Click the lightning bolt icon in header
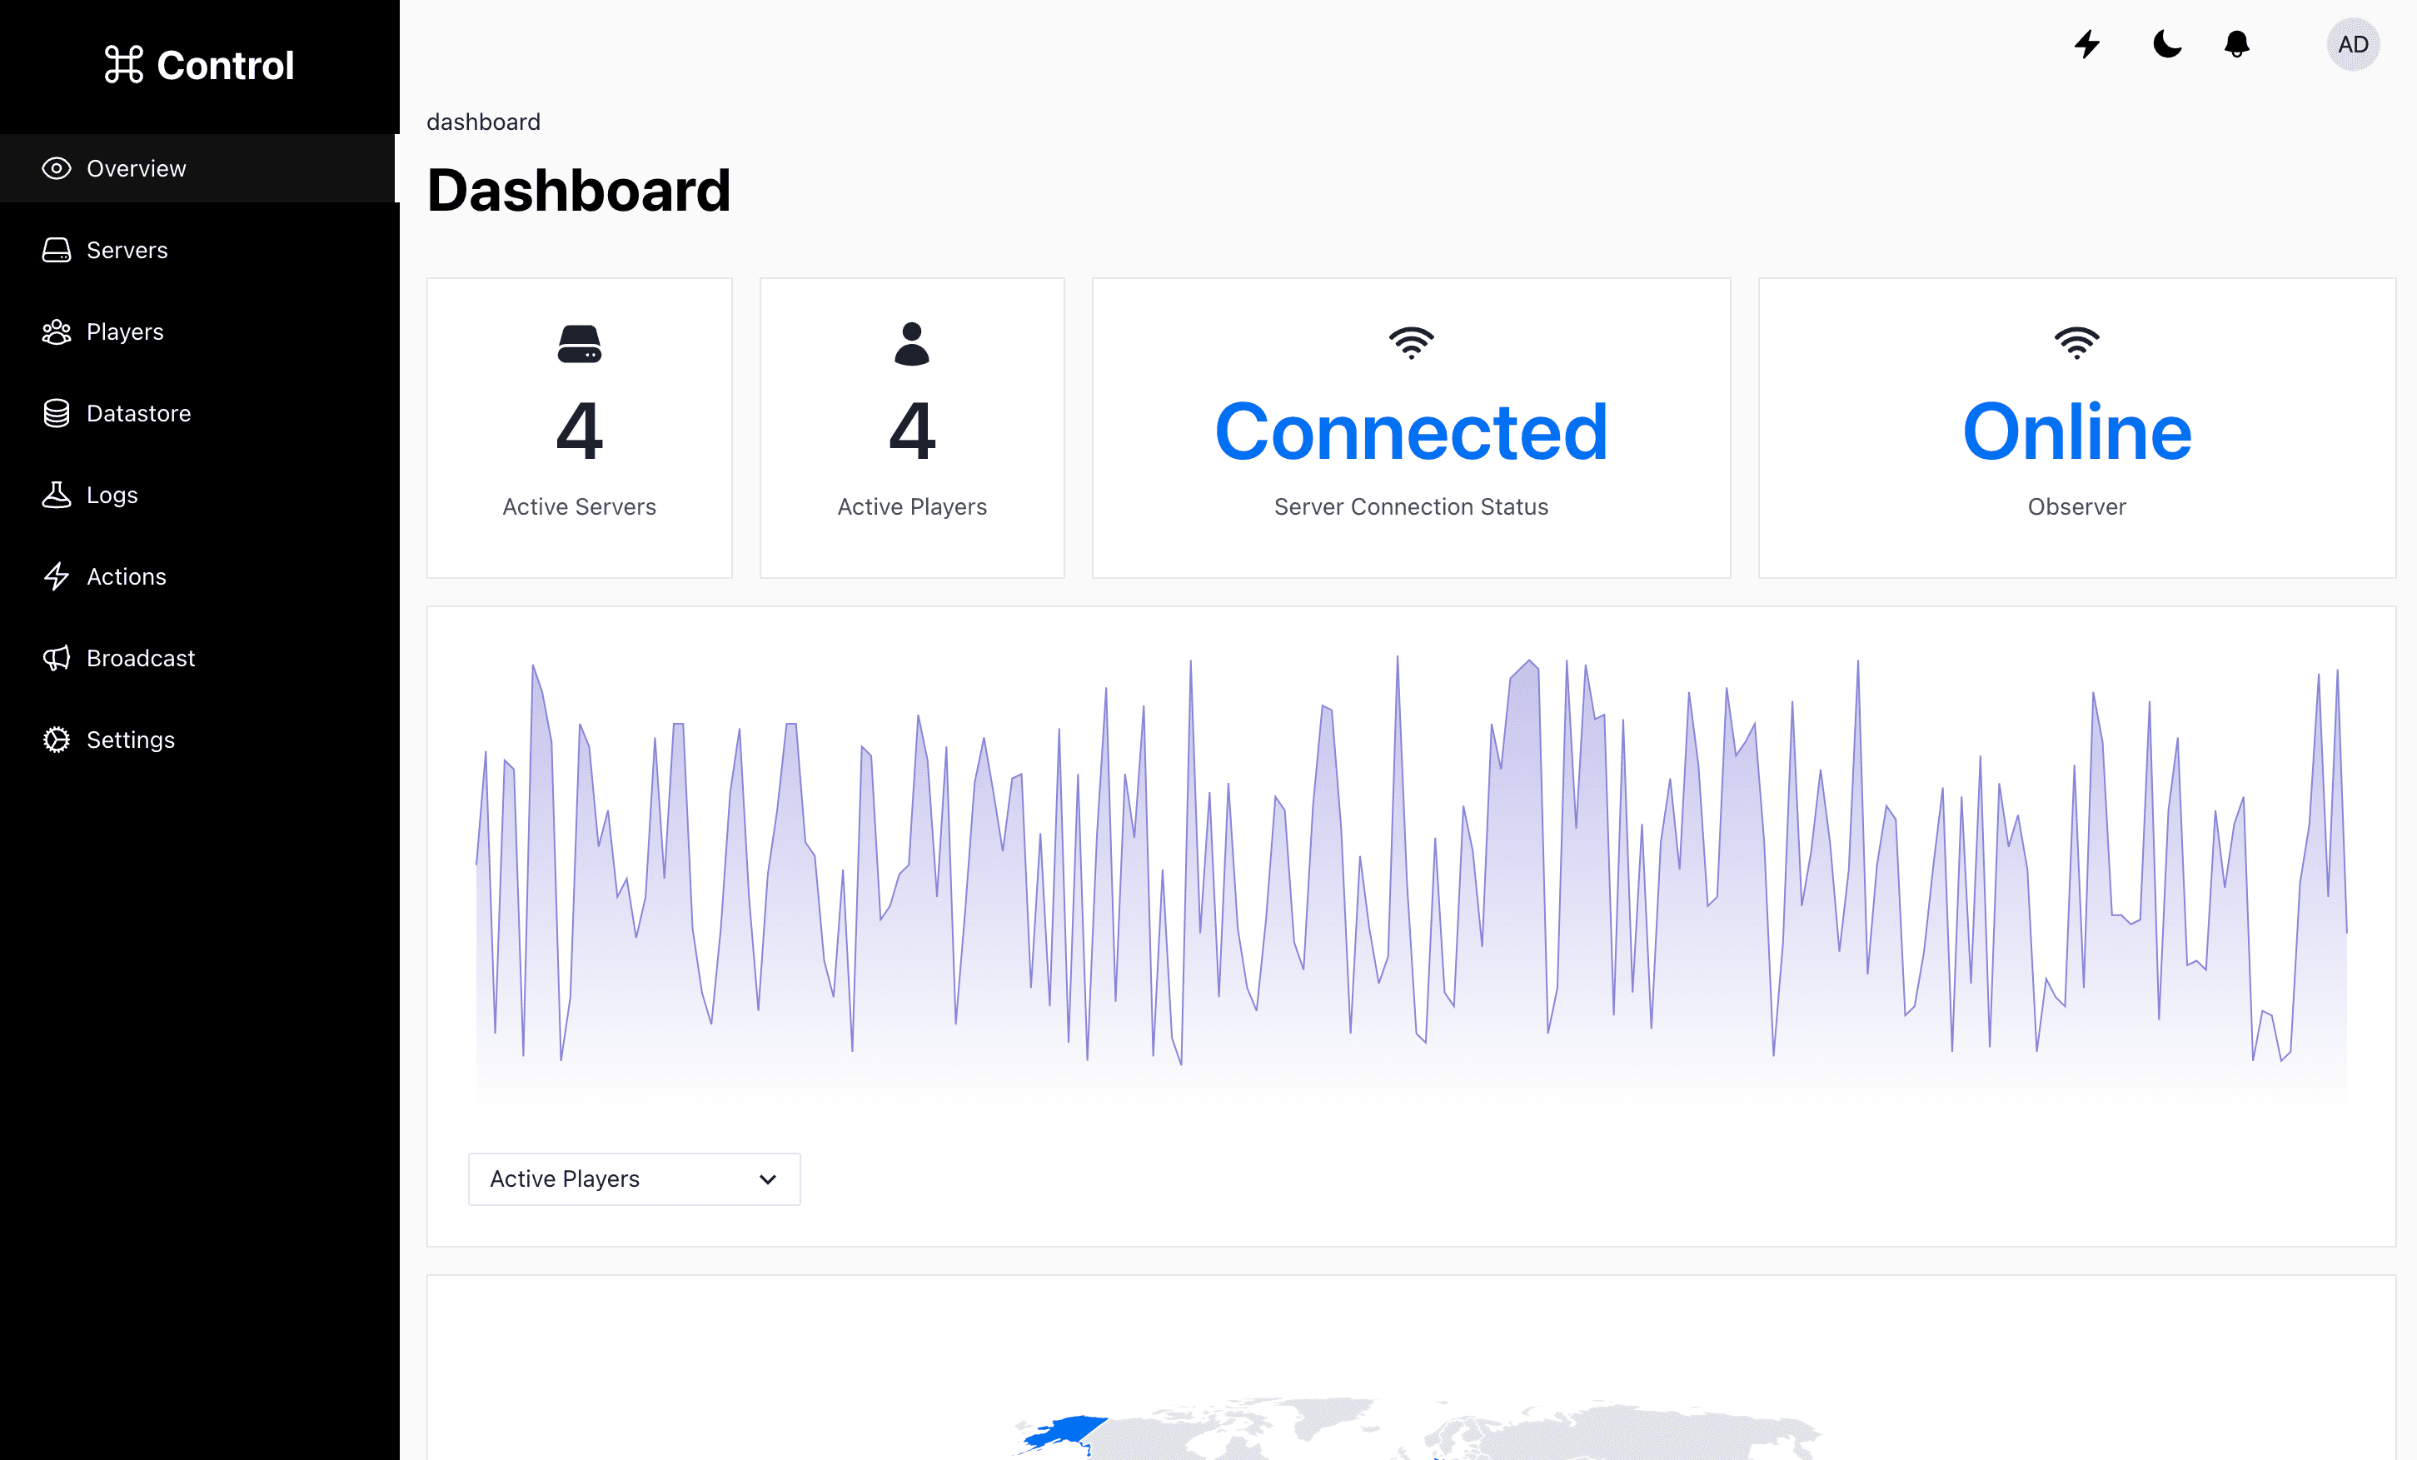The width and height of the screenshot is (2417, 1460). pyautogui.click(x=2086, y=44)
